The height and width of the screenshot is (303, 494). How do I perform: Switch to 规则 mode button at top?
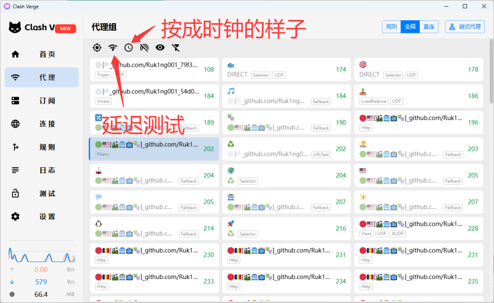pos(392,27)
